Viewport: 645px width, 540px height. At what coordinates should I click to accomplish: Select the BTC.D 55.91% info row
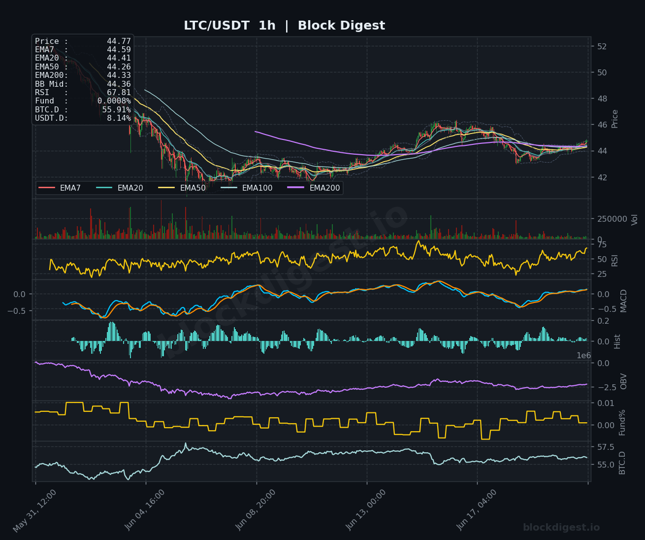click(x=83, y=110)
